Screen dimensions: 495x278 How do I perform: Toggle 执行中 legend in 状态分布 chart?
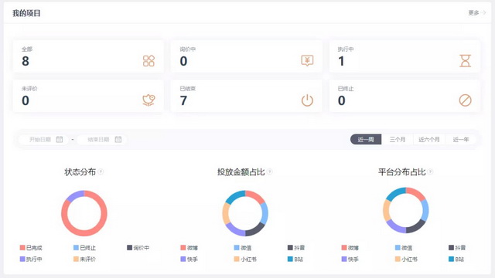click(31, 259)
